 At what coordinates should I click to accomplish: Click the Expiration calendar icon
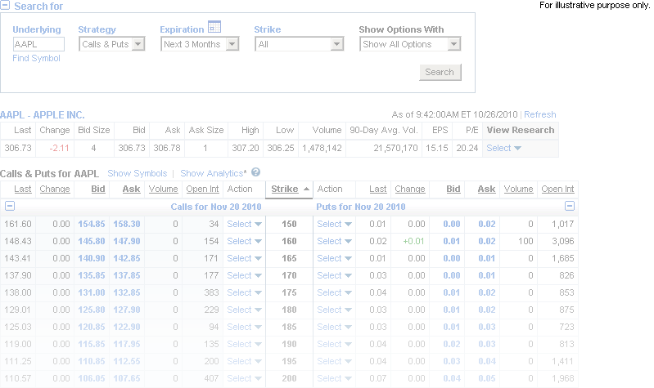pyautogui.click(x=214, y=26)
